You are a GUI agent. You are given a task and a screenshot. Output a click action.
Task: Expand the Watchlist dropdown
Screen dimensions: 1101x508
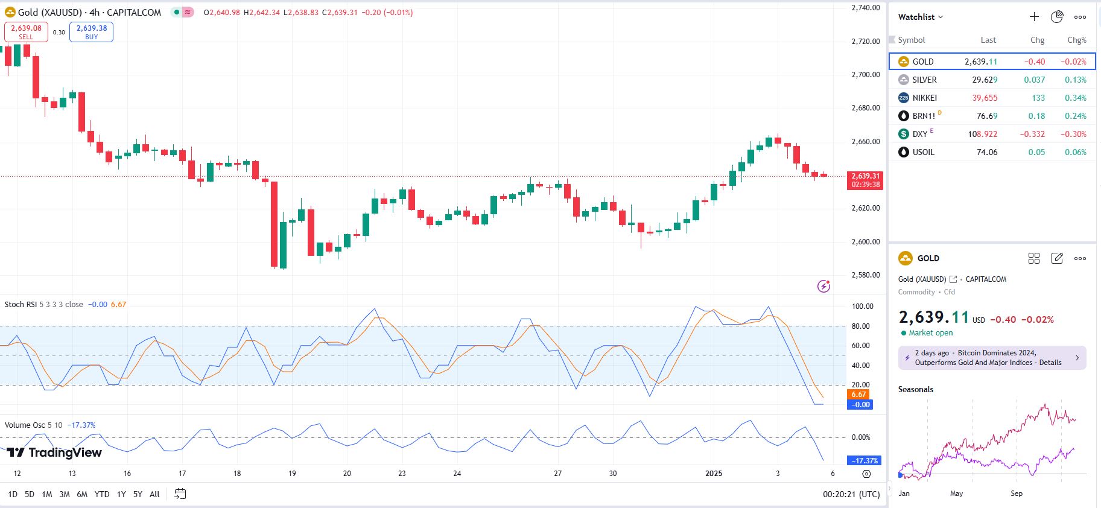[921, 17]
